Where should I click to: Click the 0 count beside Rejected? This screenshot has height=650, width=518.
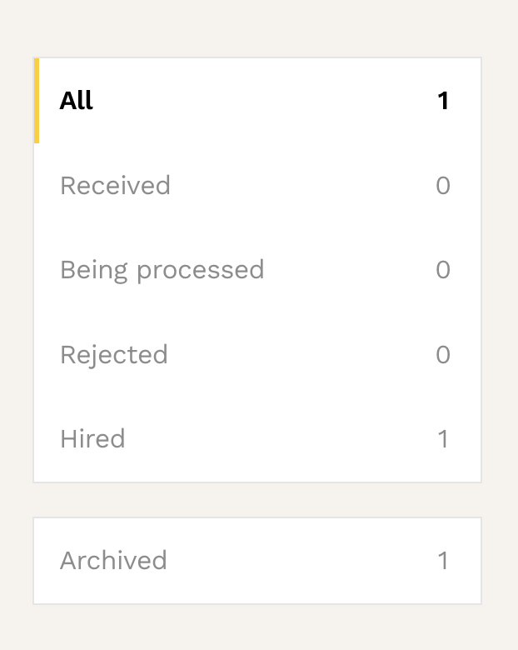[x=443, y=355]
